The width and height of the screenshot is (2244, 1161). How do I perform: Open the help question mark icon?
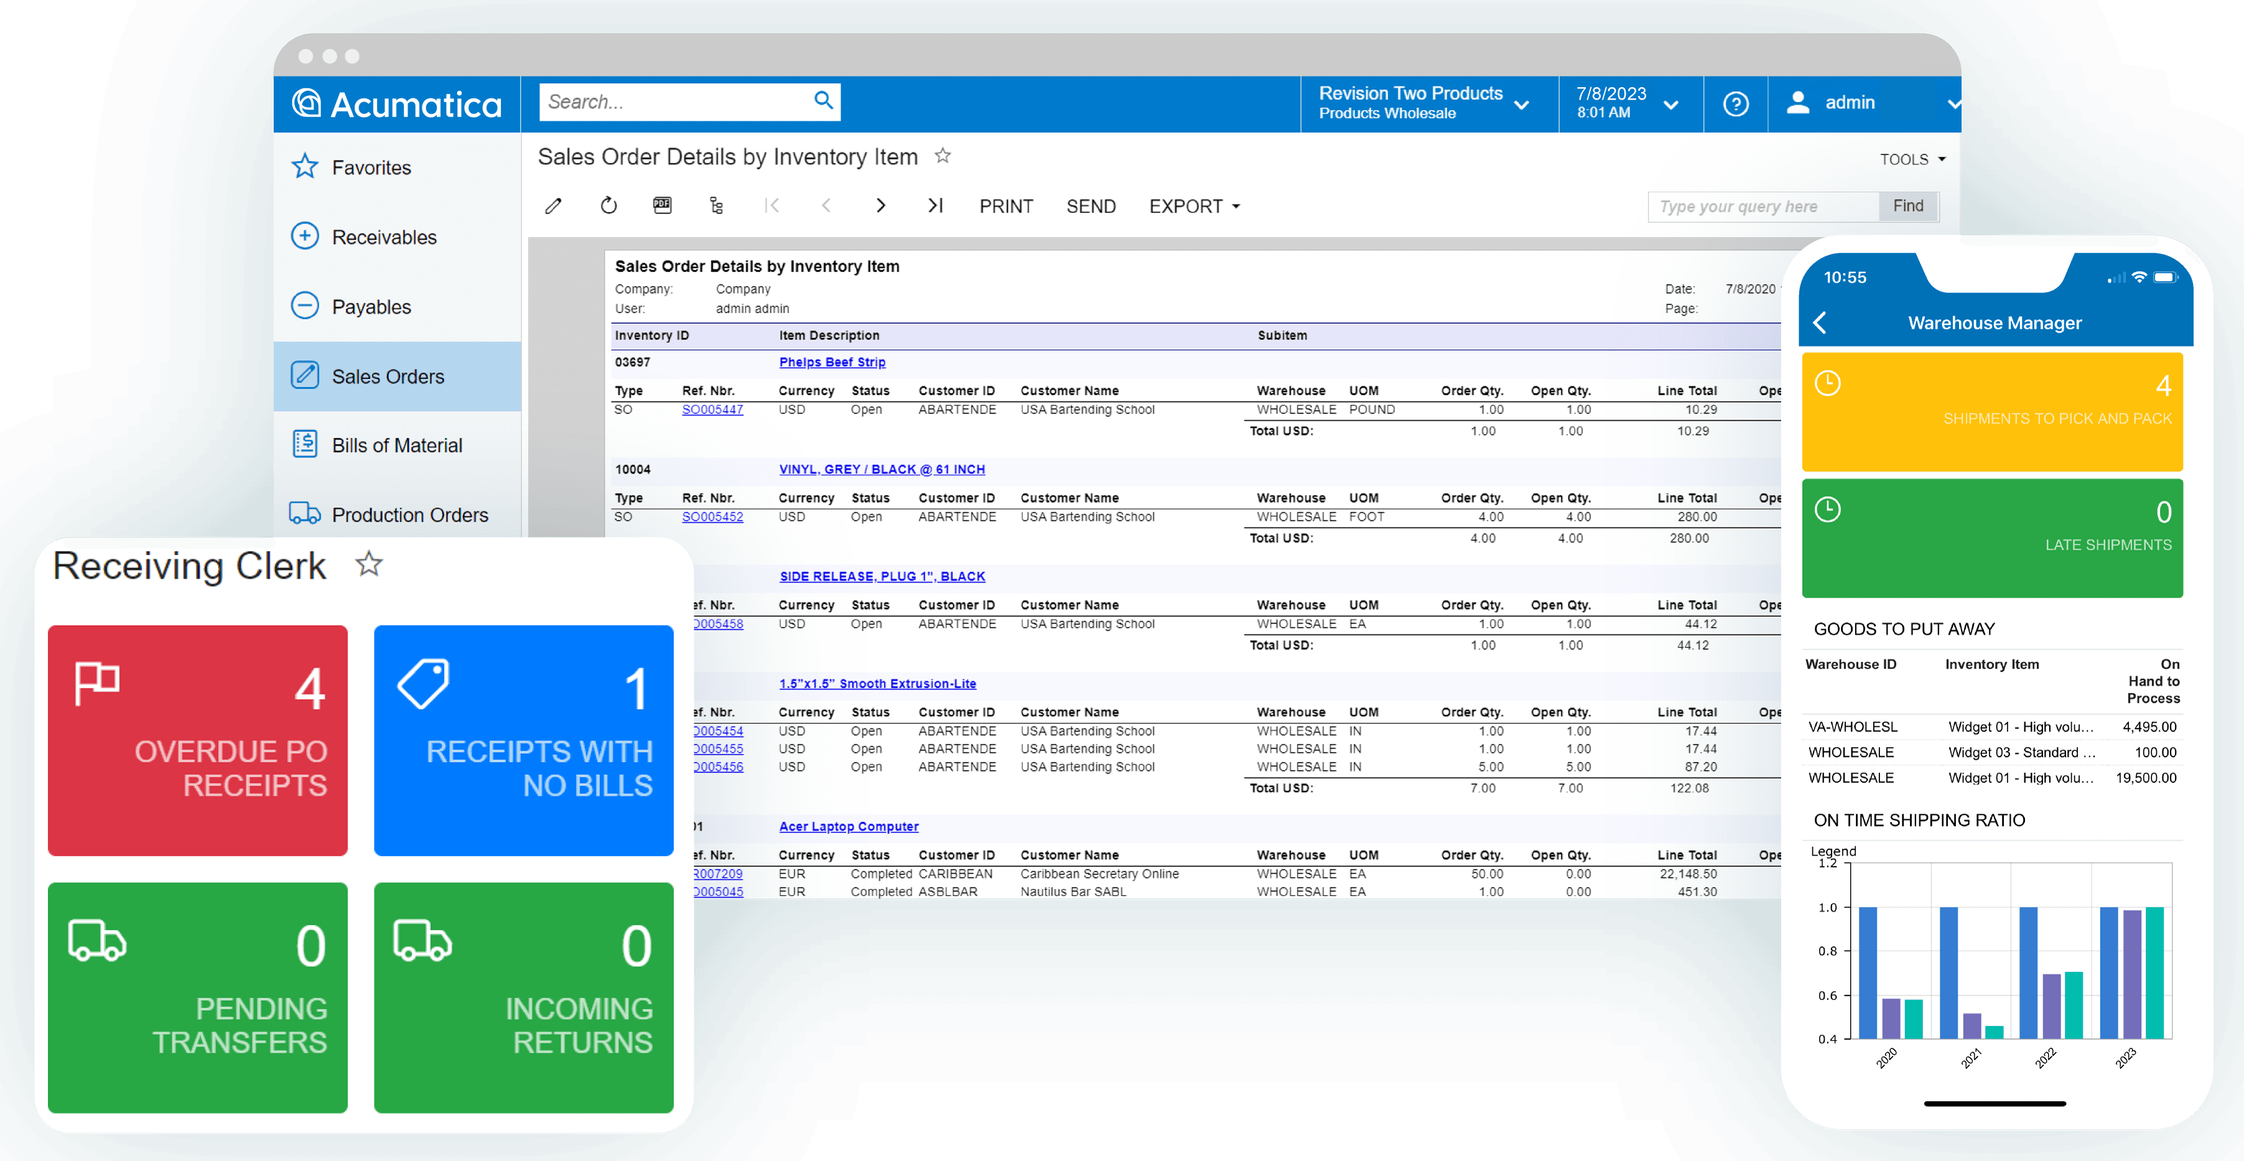[1735, 104]
